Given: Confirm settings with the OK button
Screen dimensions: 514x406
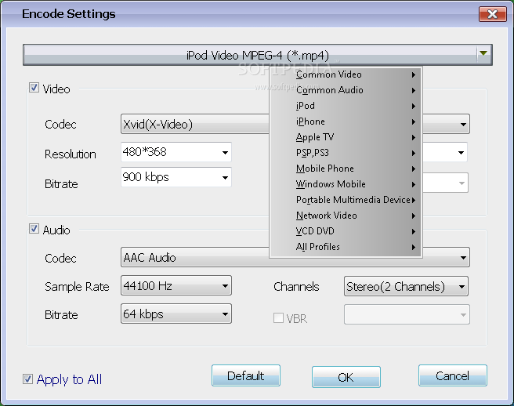Looking at the screenshot, I should [346, 377].
